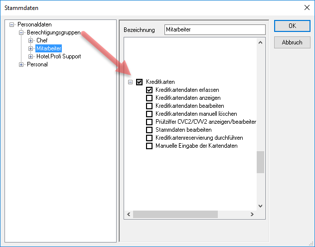Click the horizontal scroll right arrow
Viewport: 315px width, 247px height.
click(x=252, y=215)
